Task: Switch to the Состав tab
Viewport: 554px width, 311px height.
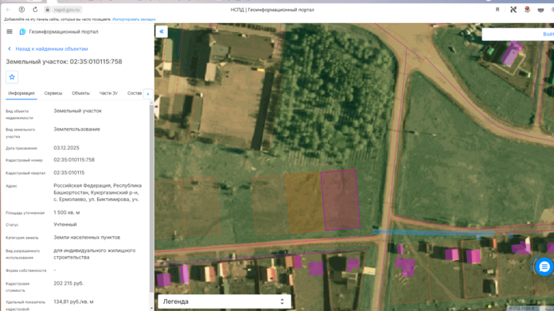Action: click(135, 94)
